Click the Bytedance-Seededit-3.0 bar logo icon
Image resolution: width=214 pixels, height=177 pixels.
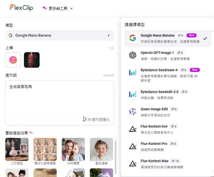pyautogui.click(x=133, y=94)
